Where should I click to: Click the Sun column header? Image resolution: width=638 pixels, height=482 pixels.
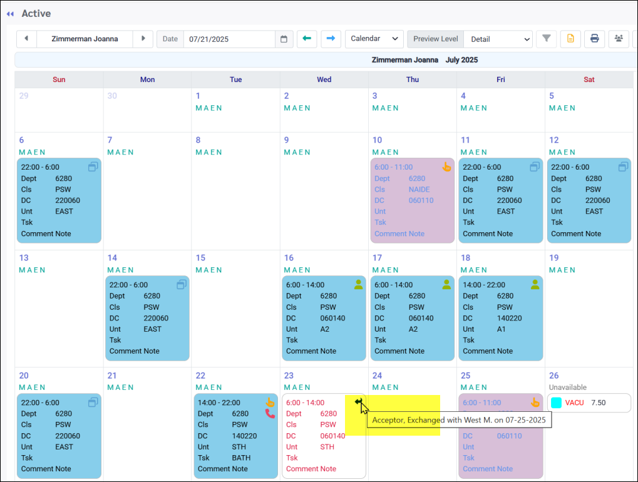[59, 79]
